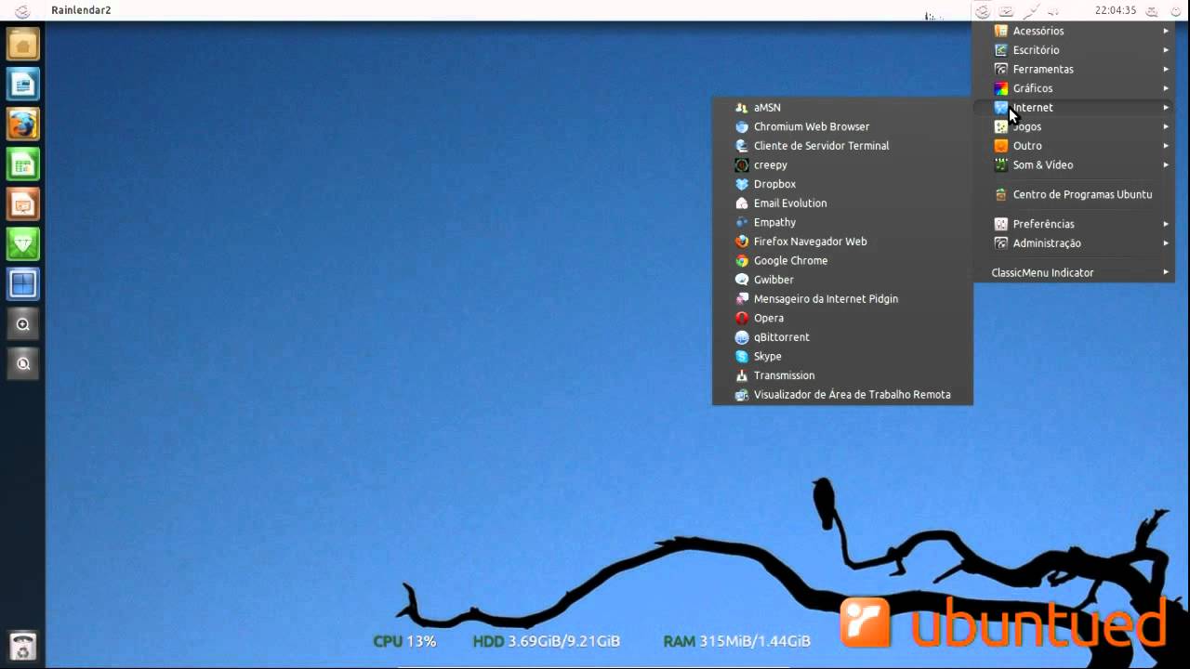The width and height of the screenshot is (1190, 669).
Task: Open Gwibber from the Internet submenu
Action: point(842,280)
